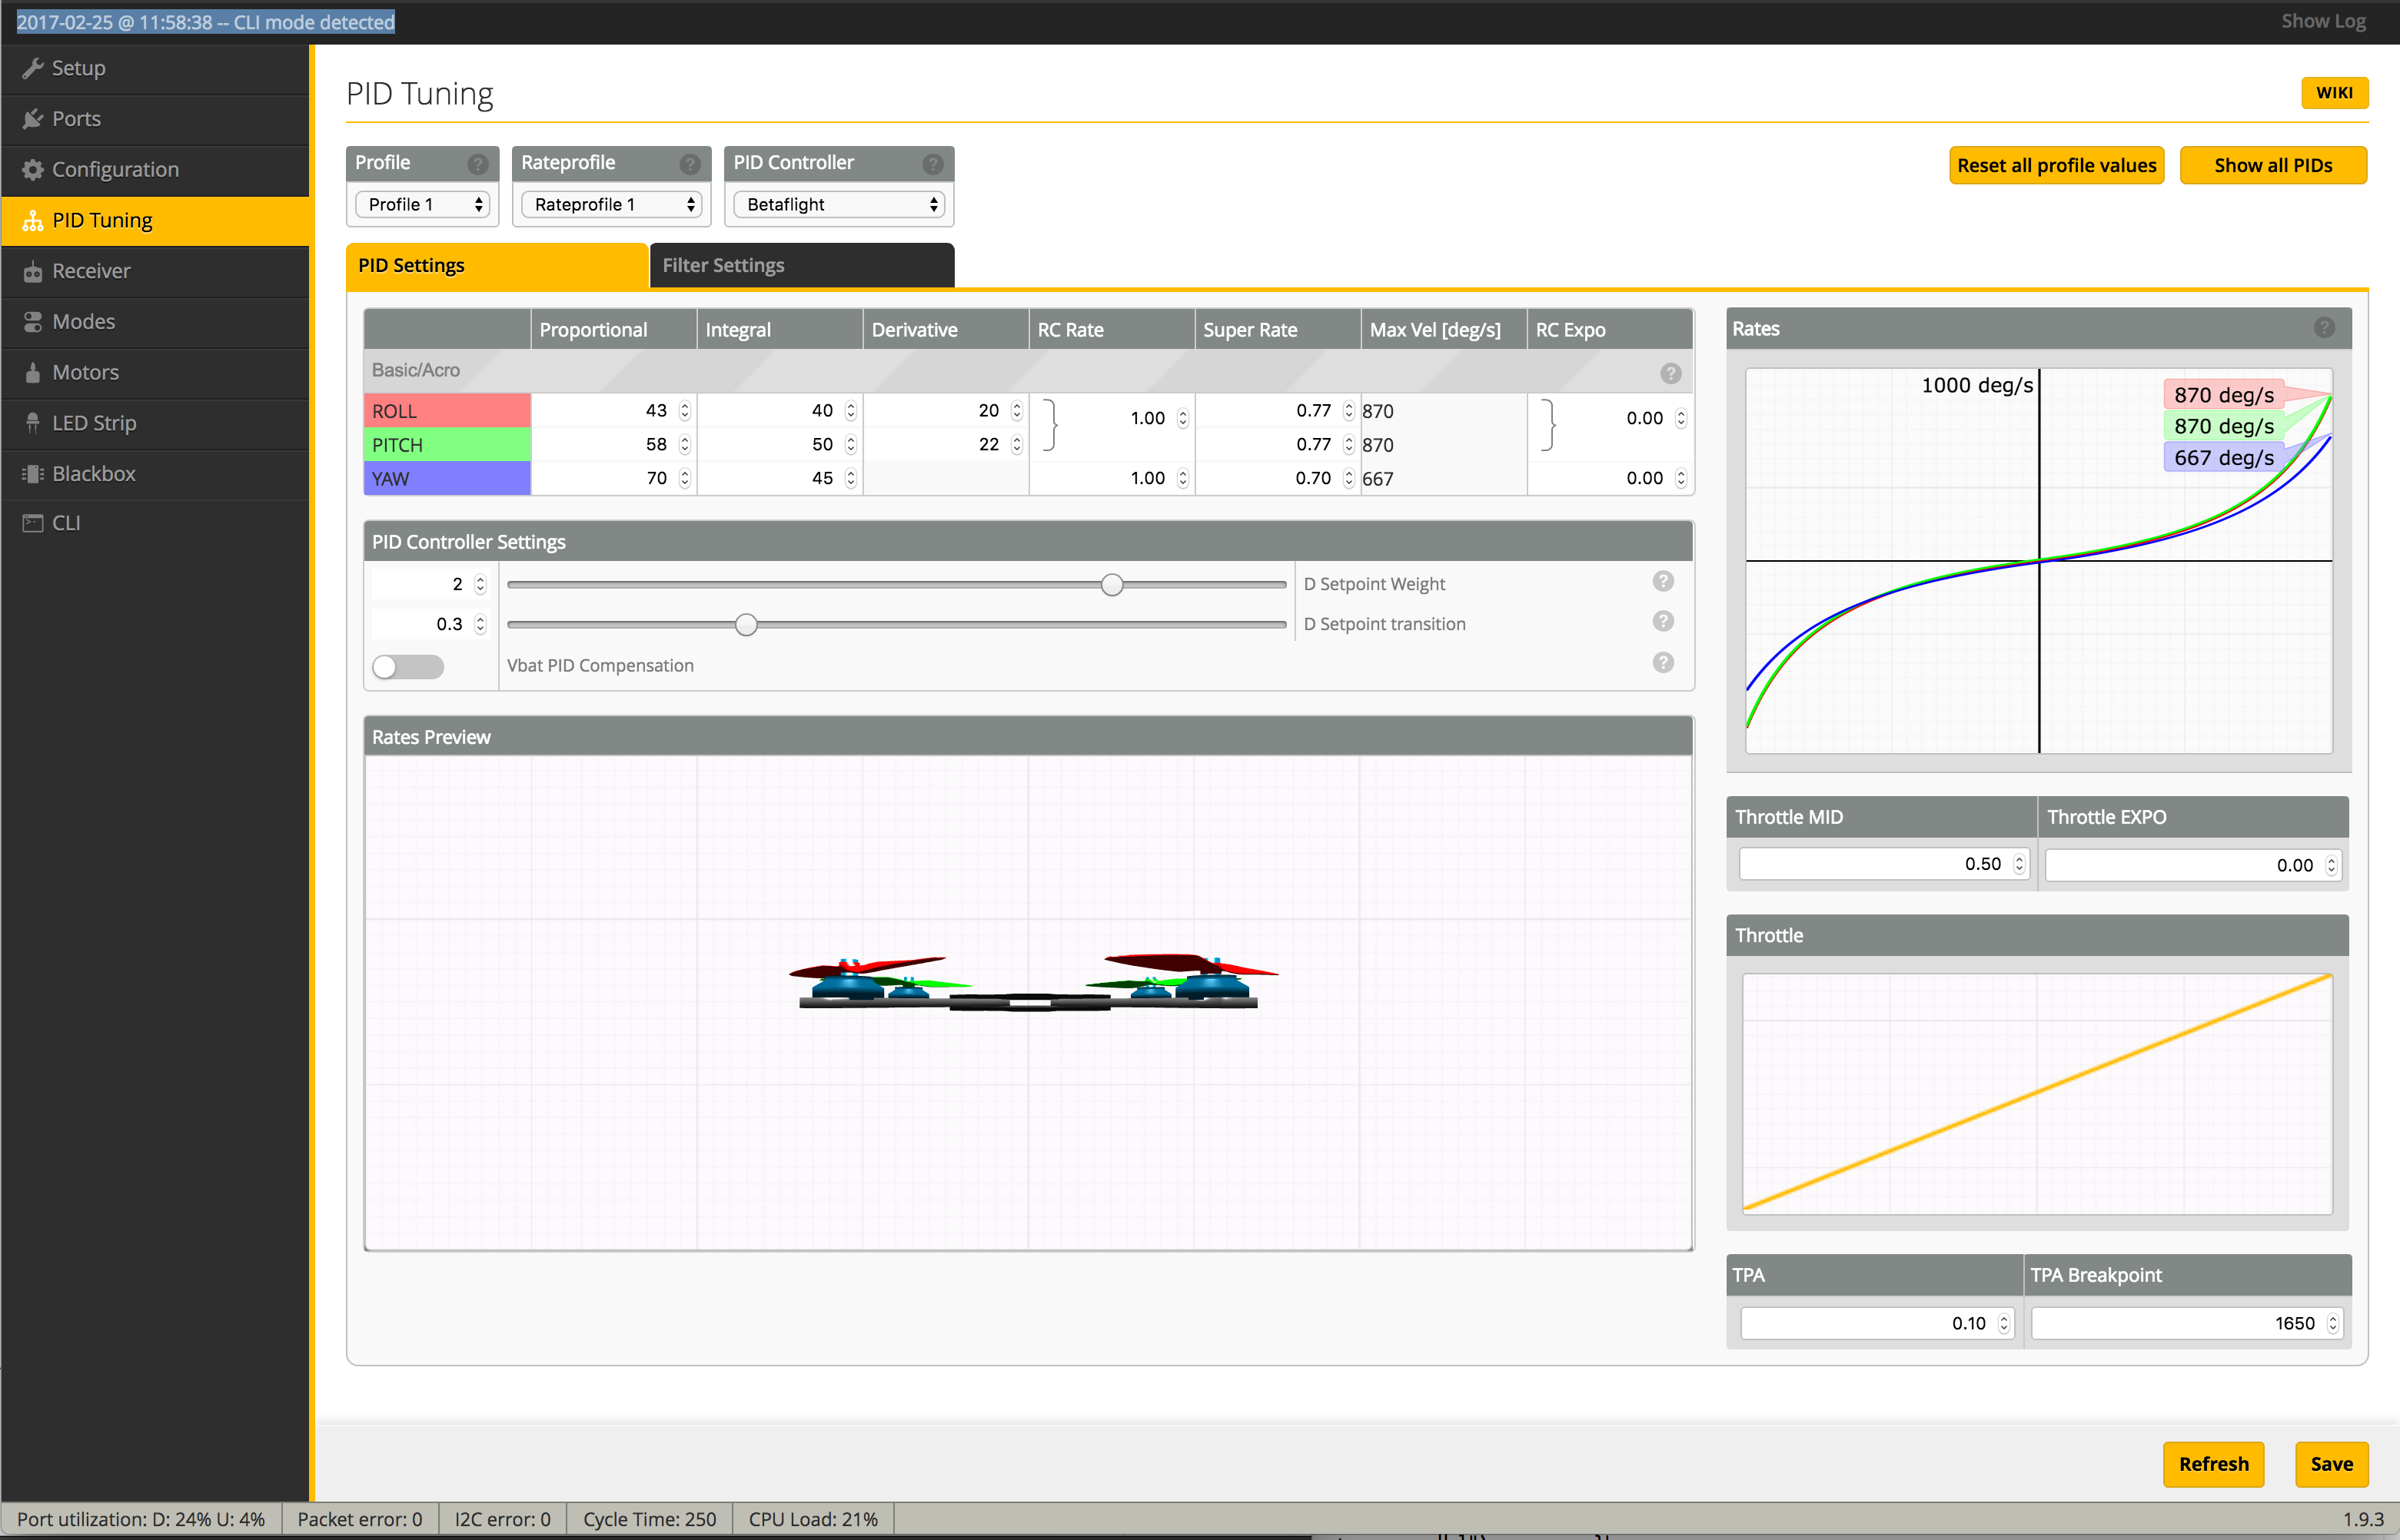Click the Ports plug icon
This screenshot has height=1540, width=2400.
(32, 119)
